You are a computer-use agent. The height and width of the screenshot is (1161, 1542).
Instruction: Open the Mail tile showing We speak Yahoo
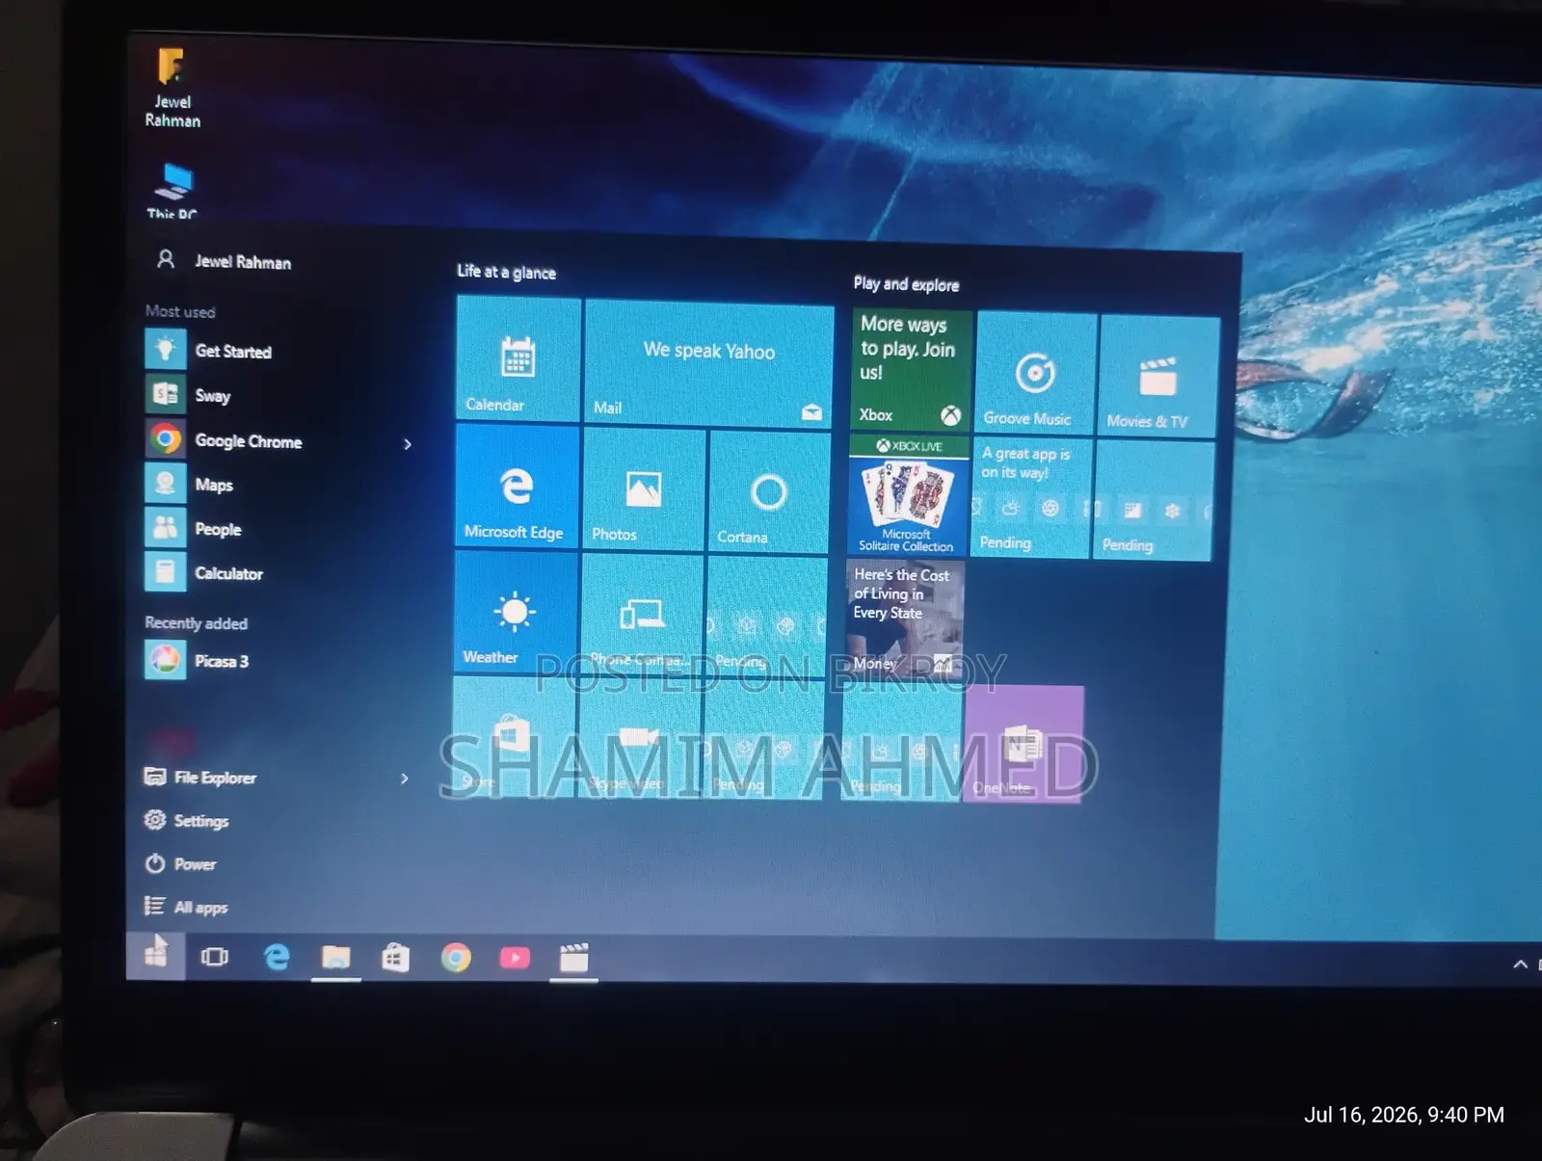[x=708, y=363]
